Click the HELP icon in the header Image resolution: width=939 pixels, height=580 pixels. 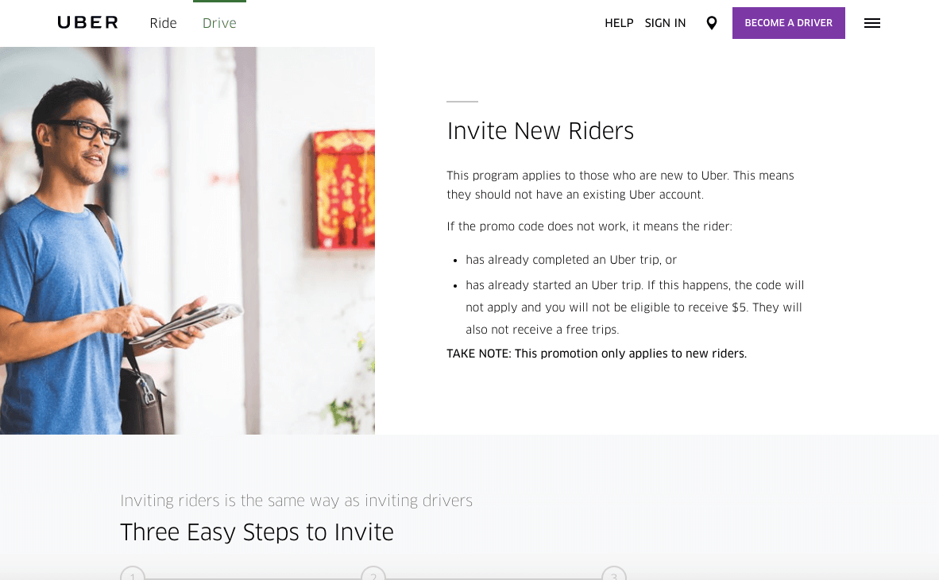point(619,23)
